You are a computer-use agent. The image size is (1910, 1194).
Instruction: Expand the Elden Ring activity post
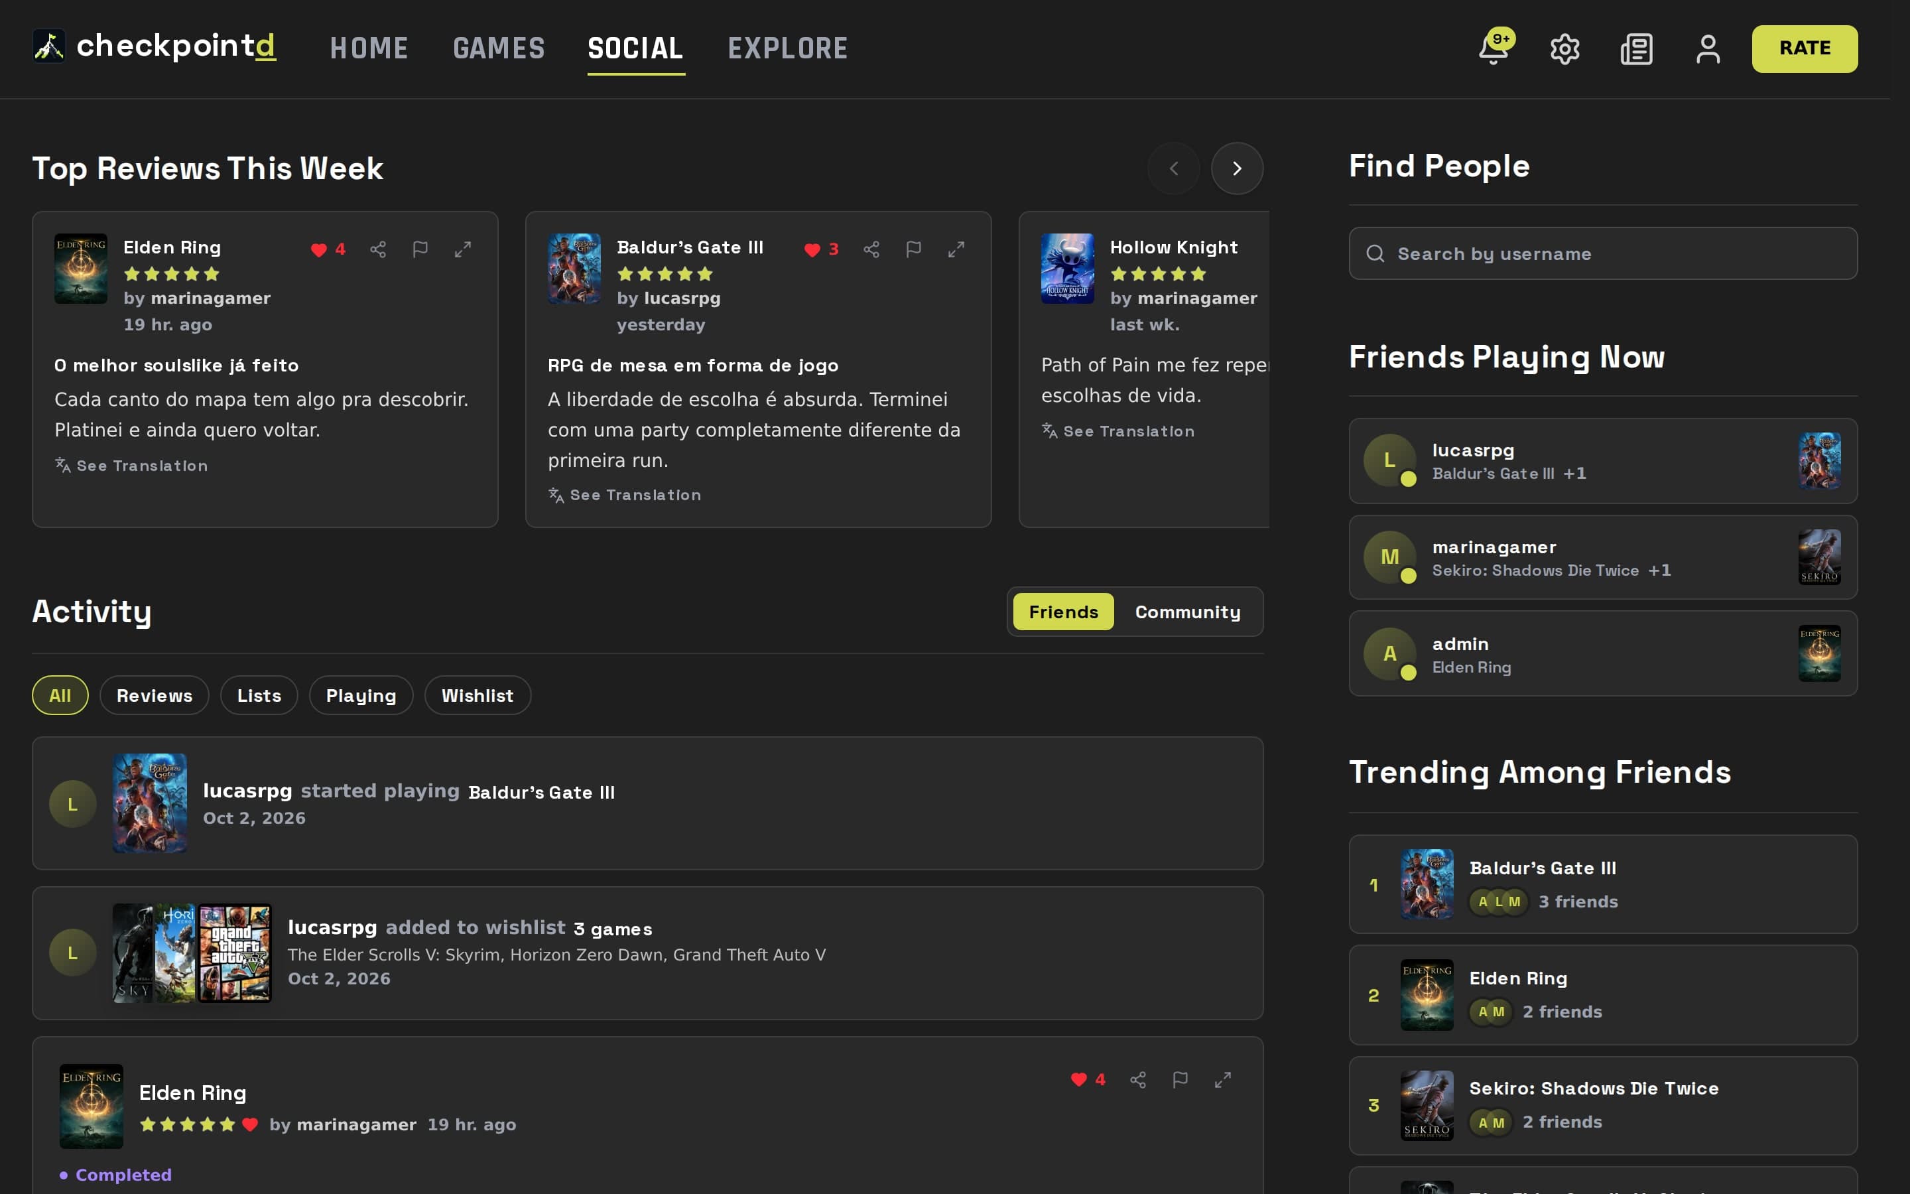click(1224, 1079)
